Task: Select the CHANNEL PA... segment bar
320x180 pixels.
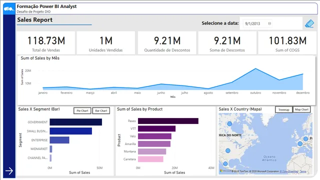Action: tap(50, 158)
